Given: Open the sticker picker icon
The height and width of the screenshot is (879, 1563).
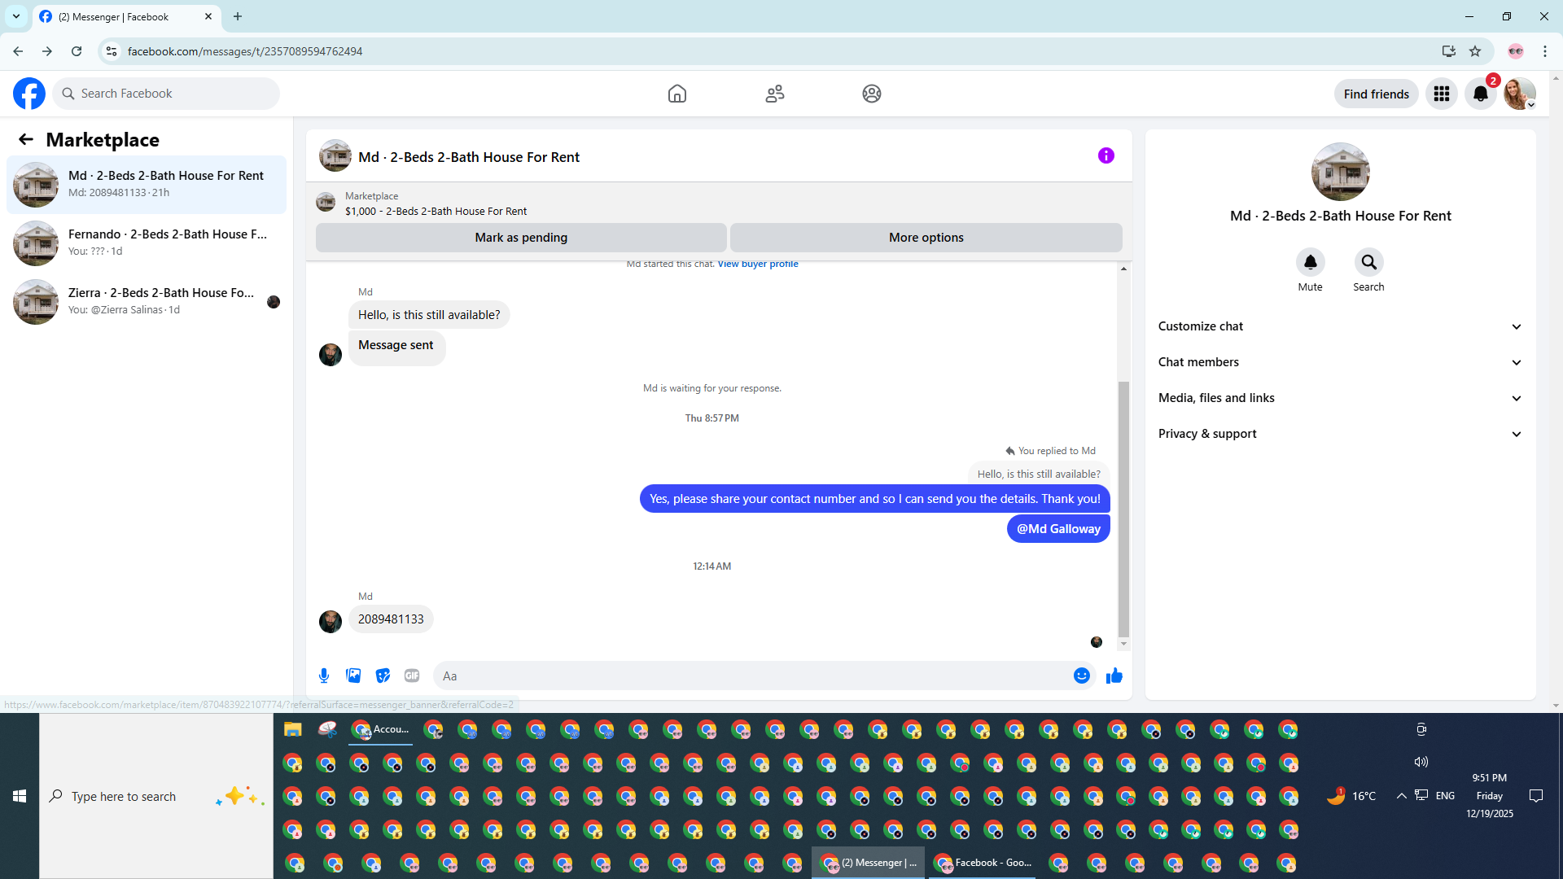Looking at the screenshot, I should [383, 676].
